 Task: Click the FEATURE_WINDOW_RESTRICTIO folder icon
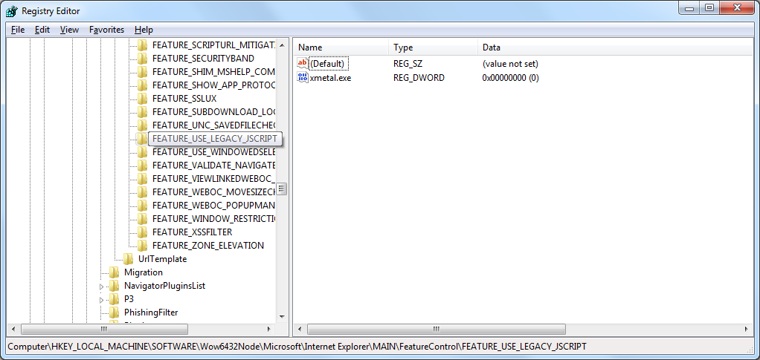tap(142, 219)
